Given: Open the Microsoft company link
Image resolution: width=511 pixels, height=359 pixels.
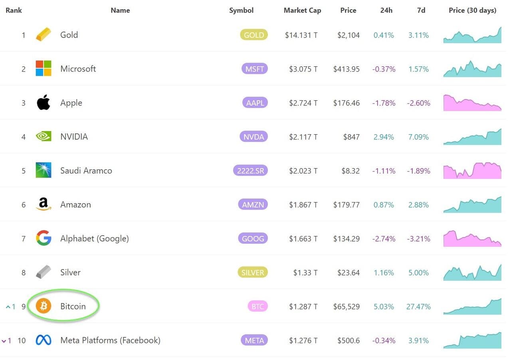Looking at the screenshot, I should point(78,69).
